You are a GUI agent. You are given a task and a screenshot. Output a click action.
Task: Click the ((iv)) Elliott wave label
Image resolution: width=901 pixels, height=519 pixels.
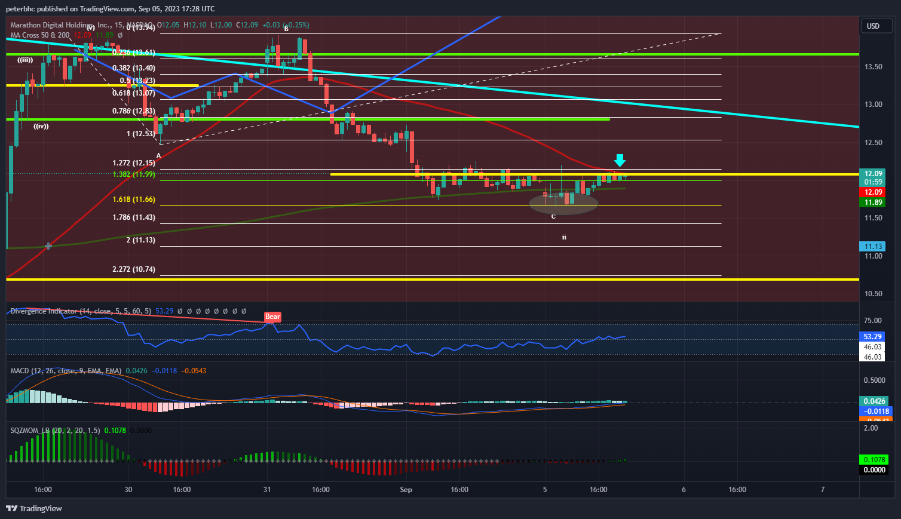[41, 126]
